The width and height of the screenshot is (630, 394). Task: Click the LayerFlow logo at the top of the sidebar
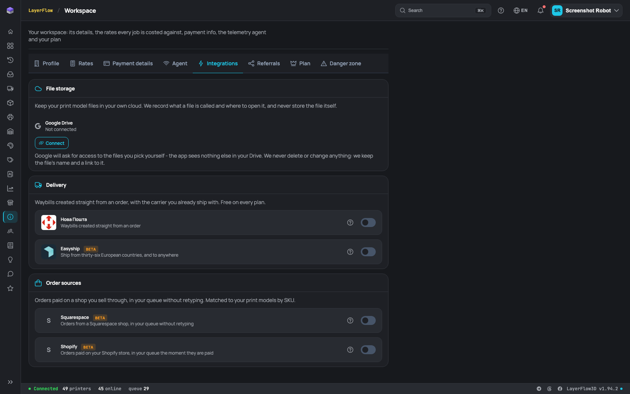click(10, 11)
